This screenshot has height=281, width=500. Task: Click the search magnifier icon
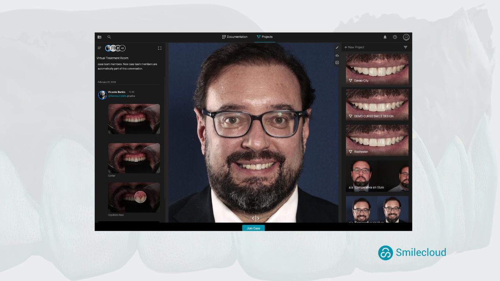pos(109,37)
